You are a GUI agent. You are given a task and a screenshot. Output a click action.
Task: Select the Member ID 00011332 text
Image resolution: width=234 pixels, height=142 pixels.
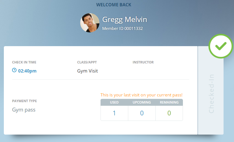pos(122,28)
